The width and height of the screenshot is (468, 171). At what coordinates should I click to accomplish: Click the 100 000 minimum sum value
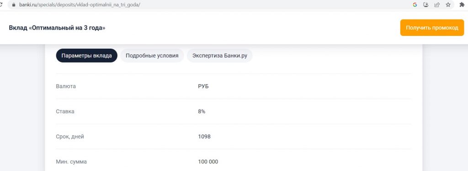click(208, 162)
